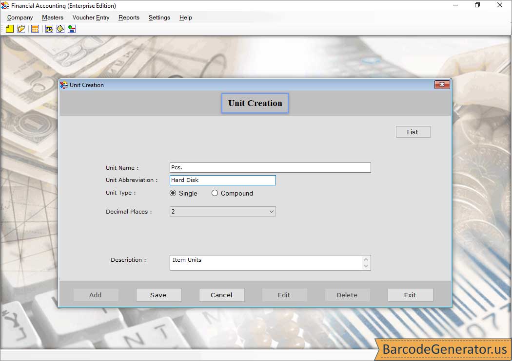Click the Unit Creation dialog title icon
512x361 pixels.
(64, 85)
